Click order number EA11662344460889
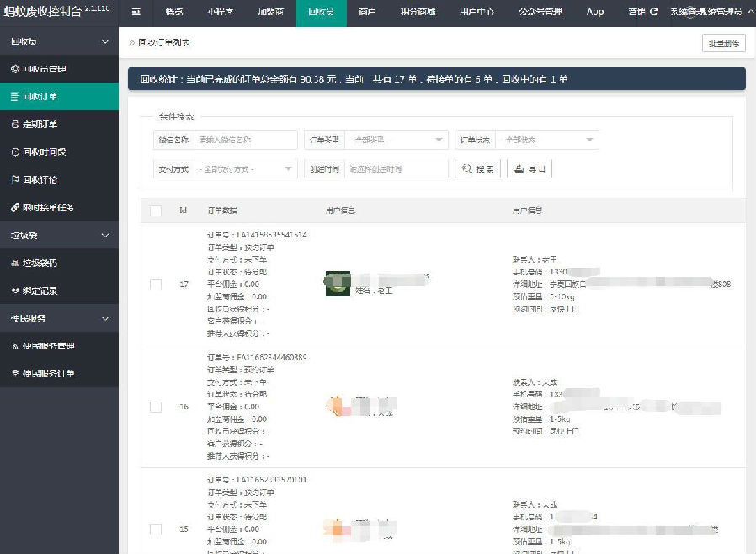Screen dimensions: 756x554 (271, 357)
